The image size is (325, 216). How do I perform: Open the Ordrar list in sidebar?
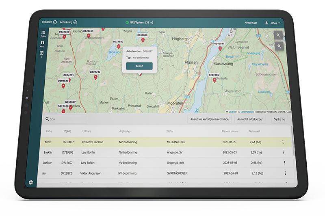click(43, 34)
